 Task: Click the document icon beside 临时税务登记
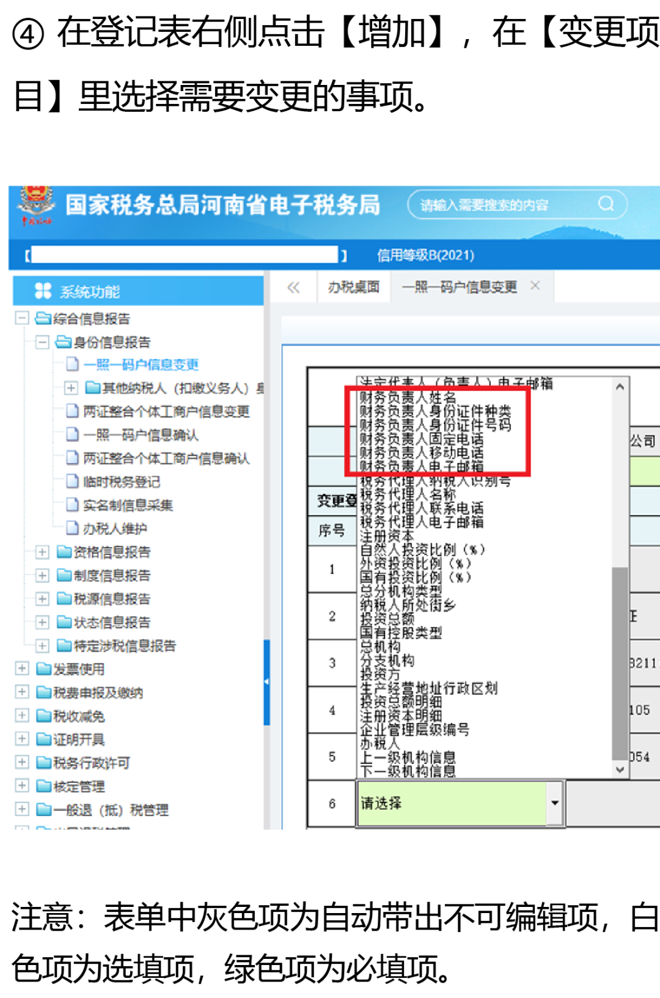pyautogui.click(x=73, y=481)
